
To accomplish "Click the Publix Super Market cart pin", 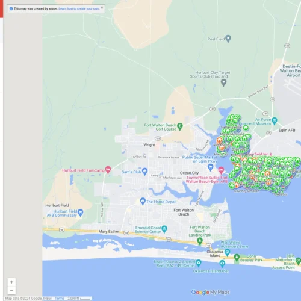I will click(210, 167).
